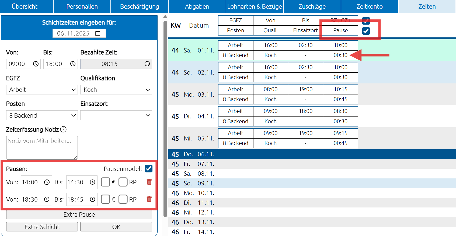Screen dimensions: 456x236
Task: Click clock icon of second pause end 18:45
Action: point(92,199)
